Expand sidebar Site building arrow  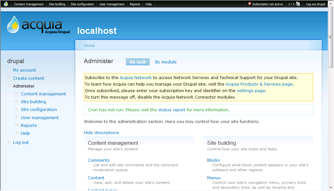17,101
